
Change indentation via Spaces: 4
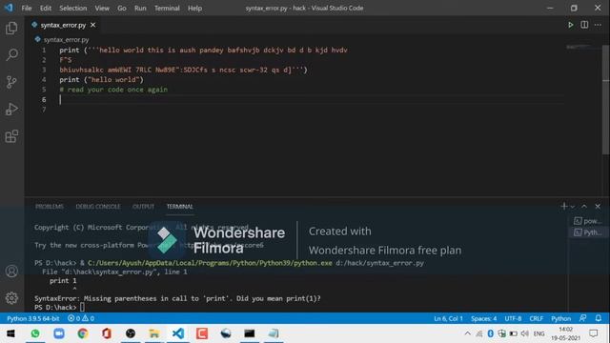pos(483,318)
